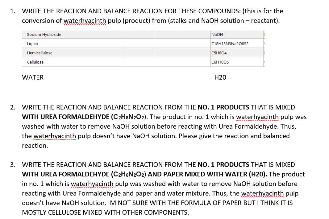
Task: Select the WATER label below the table
Action: (32, 77)
